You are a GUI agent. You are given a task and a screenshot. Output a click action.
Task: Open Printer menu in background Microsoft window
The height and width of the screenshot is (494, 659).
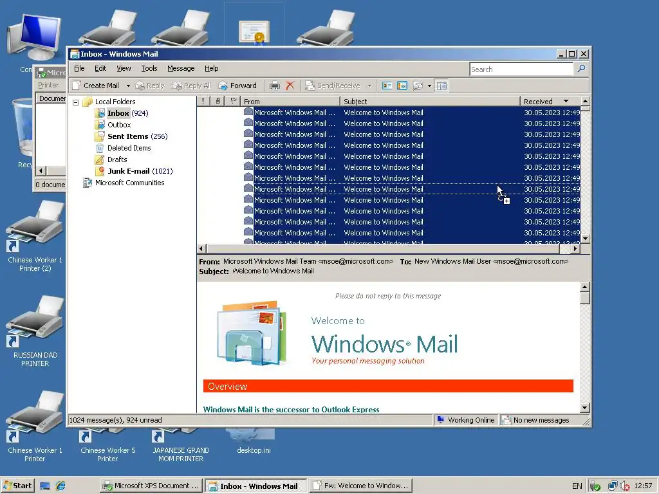48,85
